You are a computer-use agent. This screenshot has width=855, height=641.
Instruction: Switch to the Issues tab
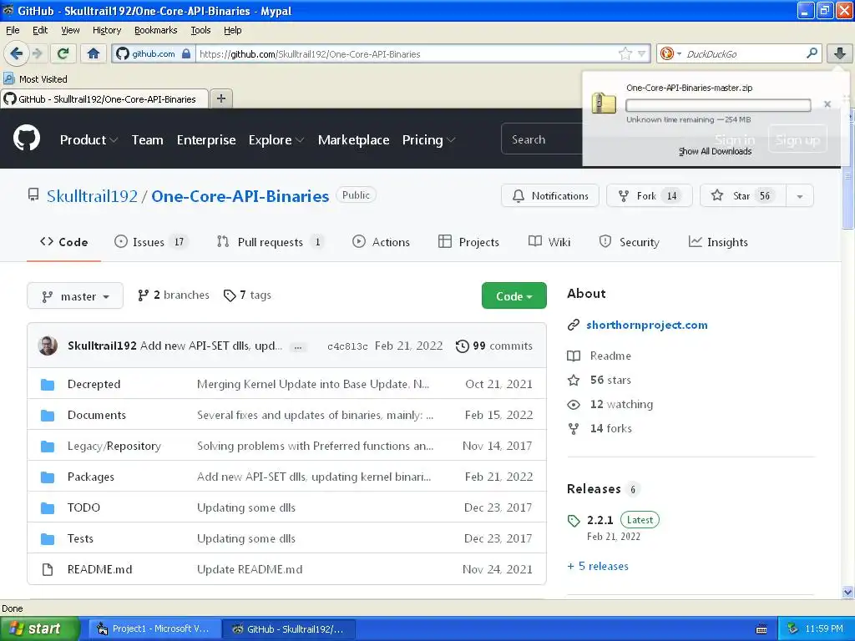click(x=150, y=242)
